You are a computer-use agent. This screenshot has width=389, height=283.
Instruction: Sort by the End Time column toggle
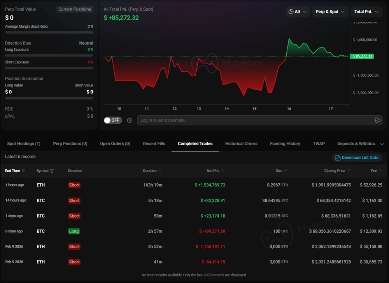(x=23, y=171)
